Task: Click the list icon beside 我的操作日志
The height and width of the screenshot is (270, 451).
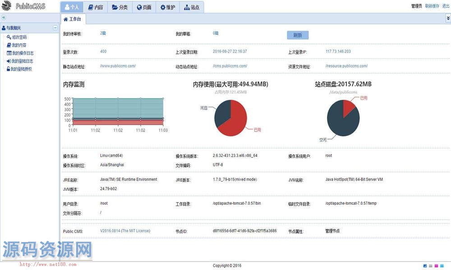Action: 9,53
